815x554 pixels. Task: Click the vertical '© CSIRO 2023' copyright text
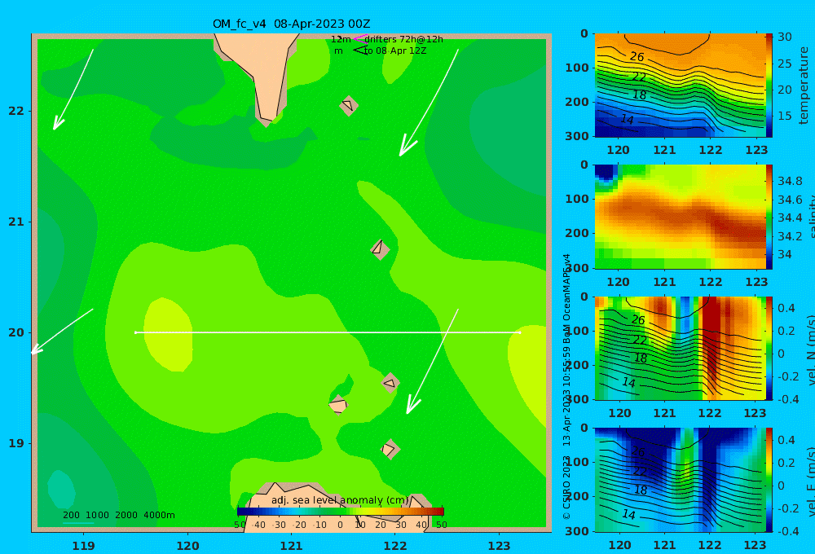(566, 487)
